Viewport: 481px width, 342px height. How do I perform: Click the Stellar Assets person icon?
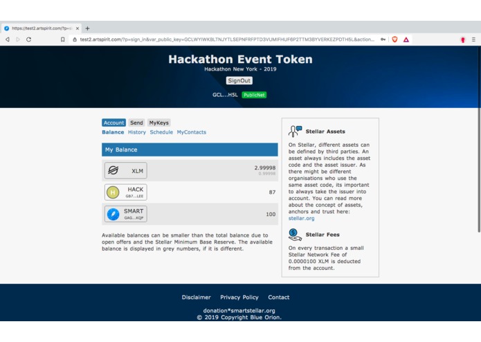[295, 132]
